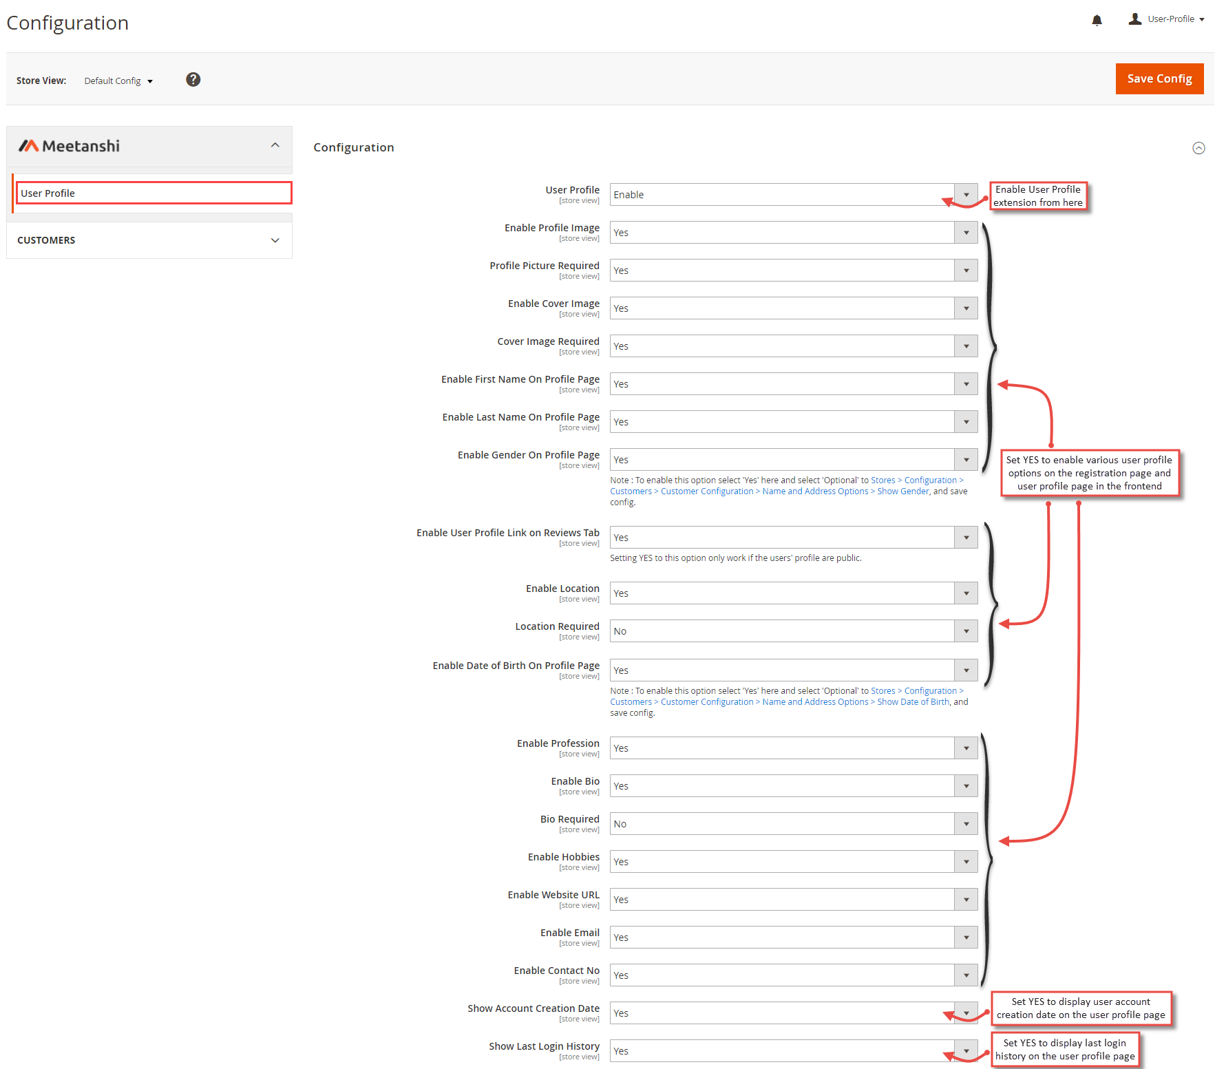Select User Profile in the sidebar
Image resolution: width=1215 pixels, height=1069 pixels.
pos(47,193)
